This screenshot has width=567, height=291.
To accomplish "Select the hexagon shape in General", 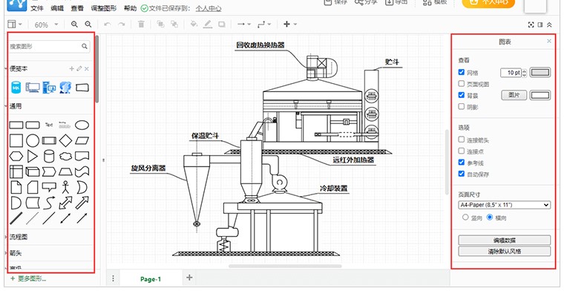I will coord(16,156).
